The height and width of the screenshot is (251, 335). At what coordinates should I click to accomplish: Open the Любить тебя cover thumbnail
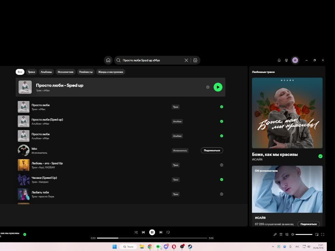(24, 194)
